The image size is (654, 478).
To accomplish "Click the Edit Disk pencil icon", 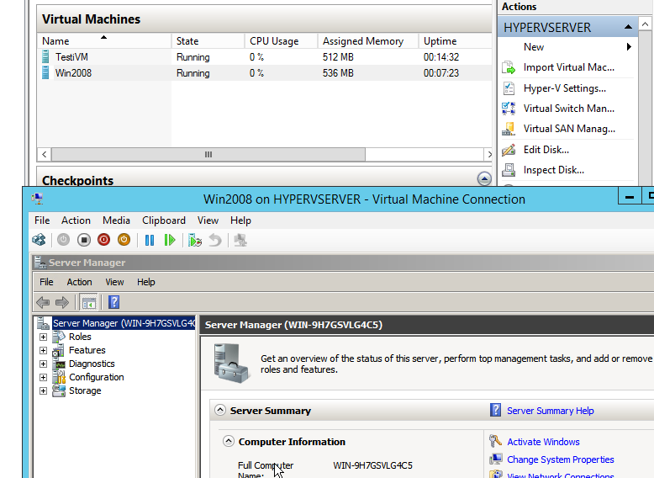I will click(x=509, y=150).
